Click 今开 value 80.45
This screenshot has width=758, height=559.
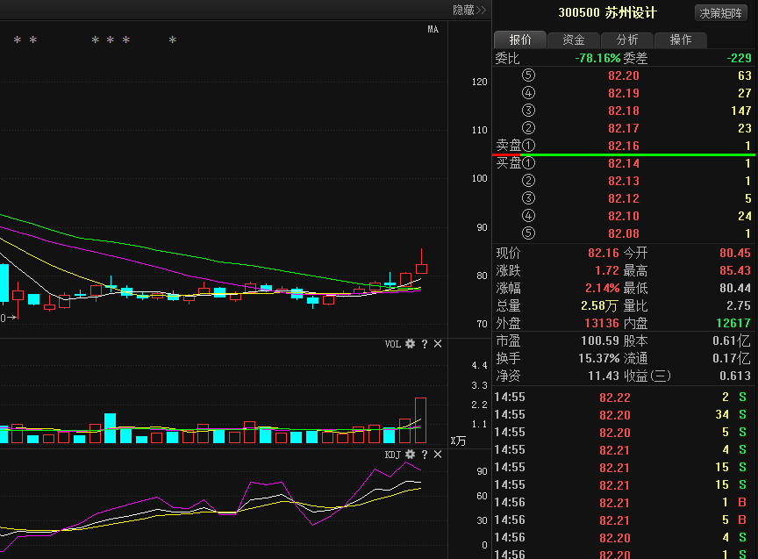click(735, 253)
